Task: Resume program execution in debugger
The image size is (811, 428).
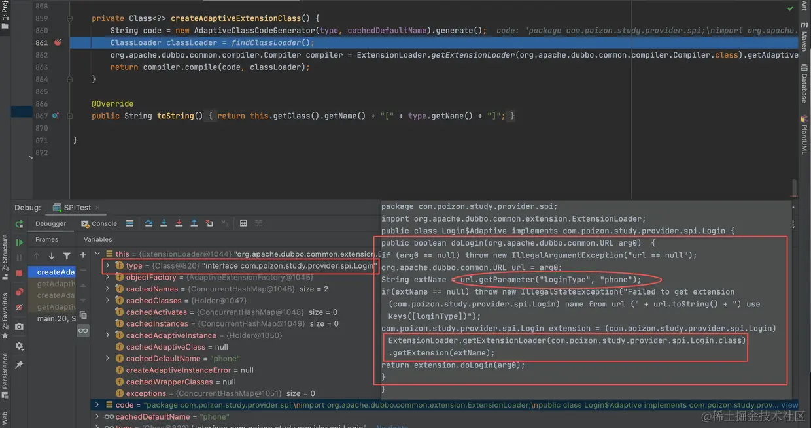Action: pos(20,242)
